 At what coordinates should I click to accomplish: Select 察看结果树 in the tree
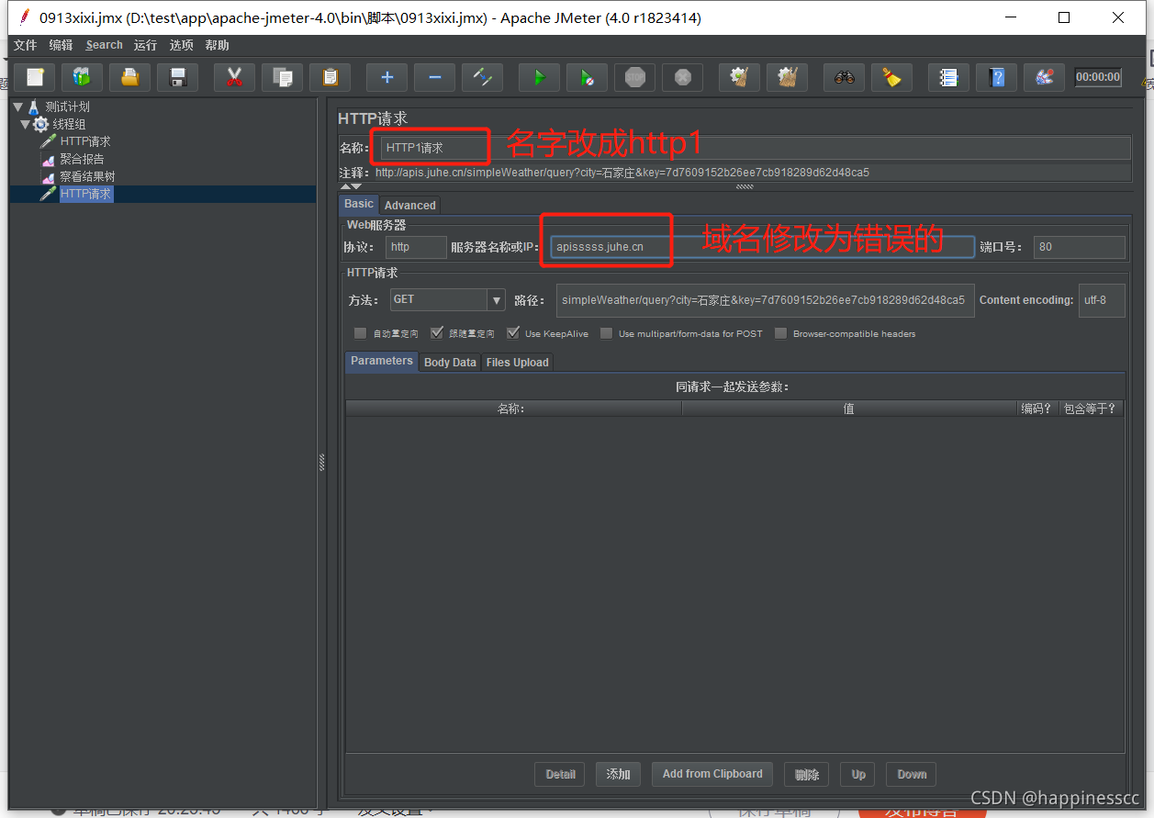87,176
